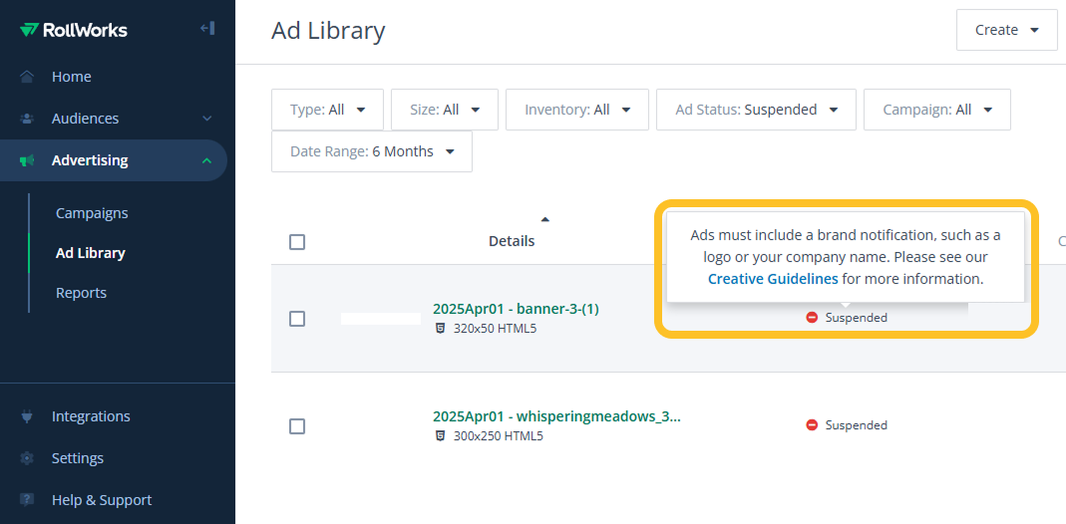Open the Date Range: 6 Months dropdown
The width and height of the screenshot is (1066, 524).
pyautogui.click(x=372, y=151)
